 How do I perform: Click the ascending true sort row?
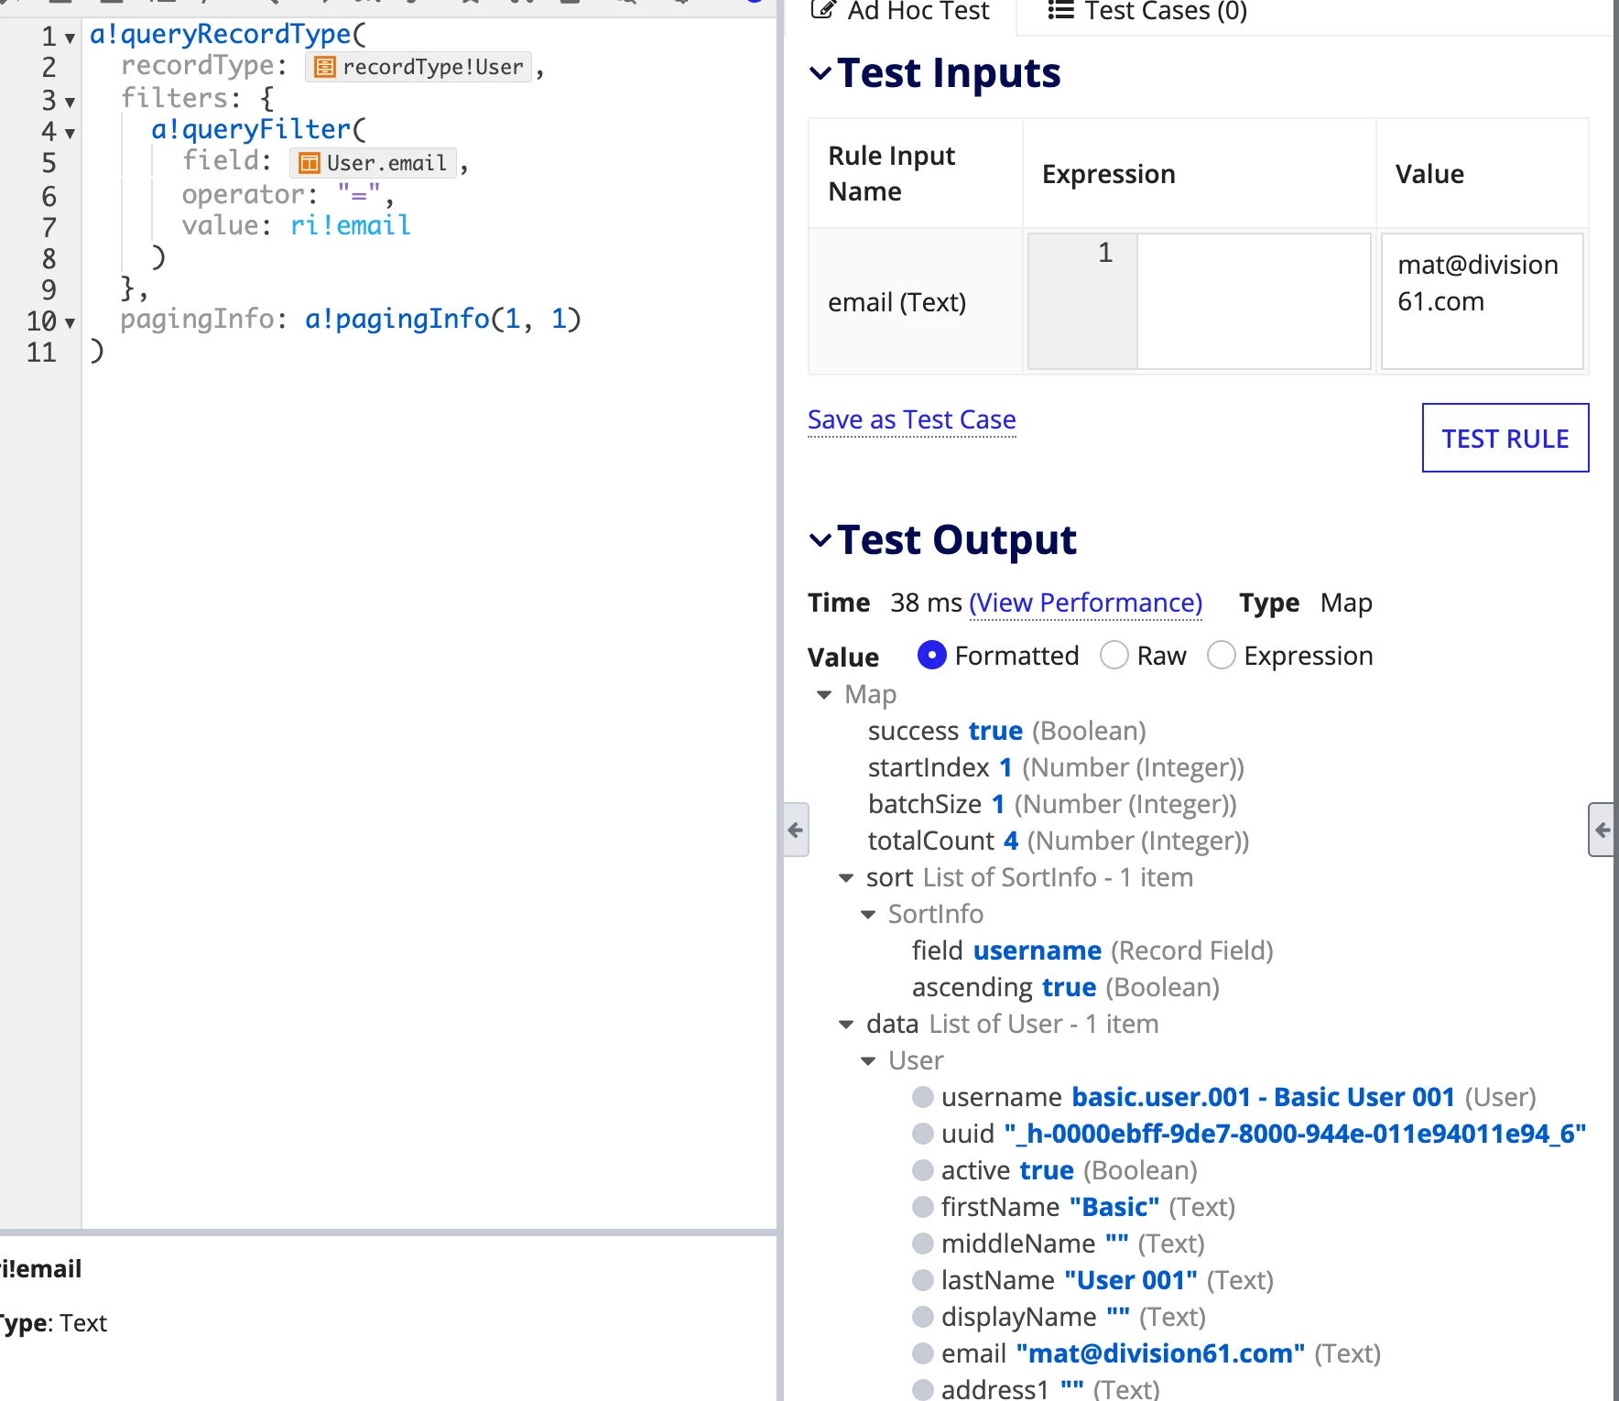click(1066, 987)
